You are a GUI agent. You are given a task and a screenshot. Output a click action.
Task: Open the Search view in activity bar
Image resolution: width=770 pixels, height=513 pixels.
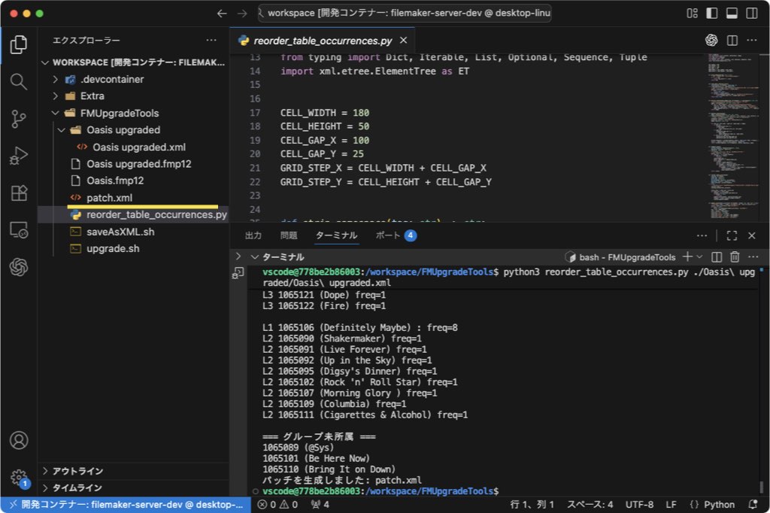(x=19, y=81)
